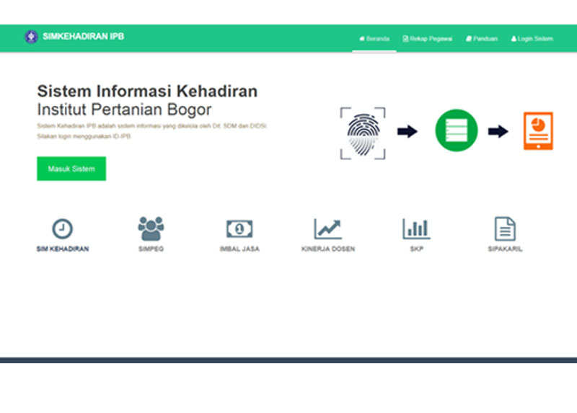The image size is (577, 413).
Task: Open the SIM Kehadiran clock icon
Action: pyautogui.click(x=63, y=229)
